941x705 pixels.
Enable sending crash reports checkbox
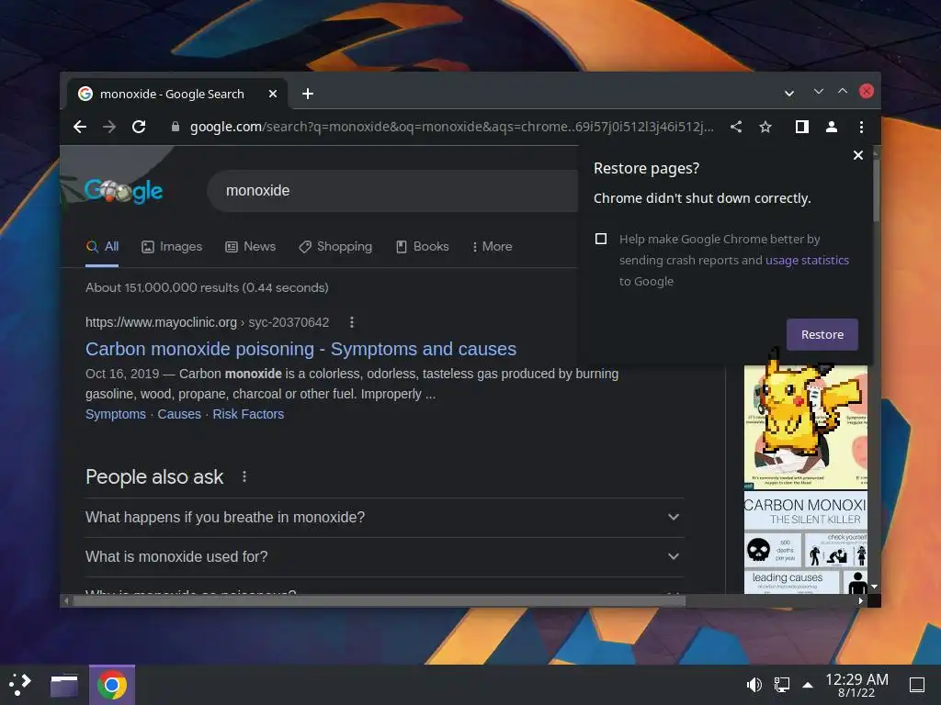click(601, 239)
